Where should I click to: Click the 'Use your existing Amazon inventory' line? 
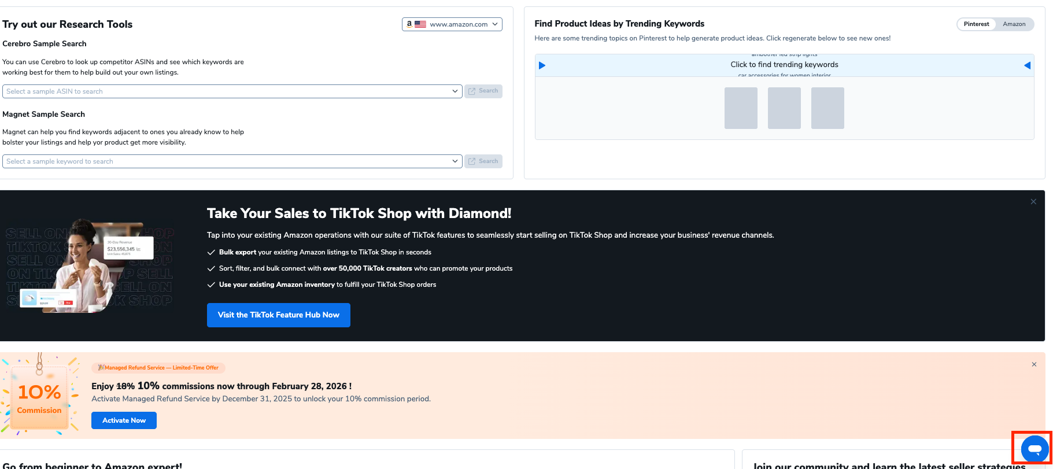click(x=322, y=285)
